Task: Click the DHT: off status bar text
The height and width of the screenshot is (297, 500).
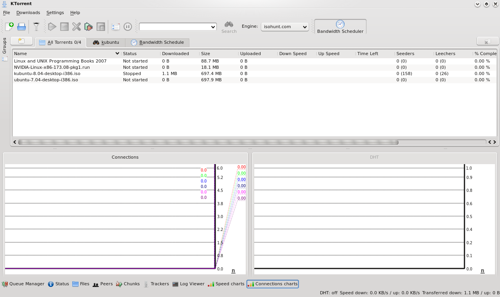Action: (329, 293)
